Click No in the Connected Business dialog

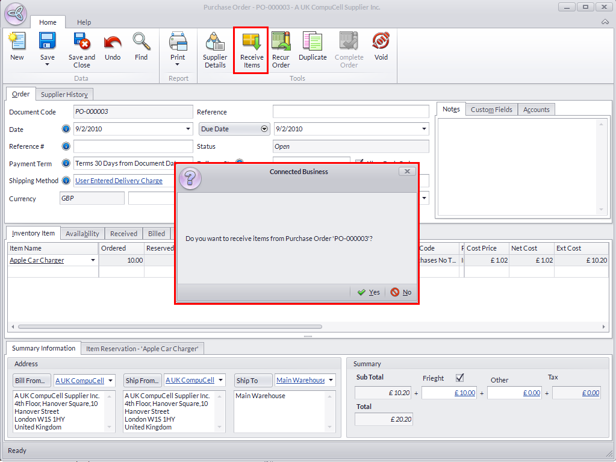[401, 292]
